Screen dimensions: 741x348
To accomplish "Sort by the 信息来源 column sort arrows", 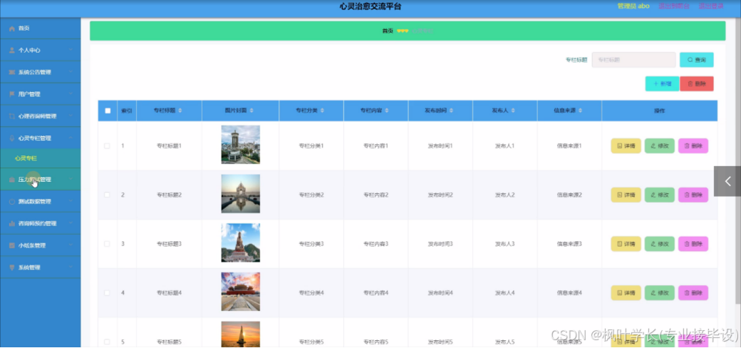I will pyautogui.click(x=580, y=111).
